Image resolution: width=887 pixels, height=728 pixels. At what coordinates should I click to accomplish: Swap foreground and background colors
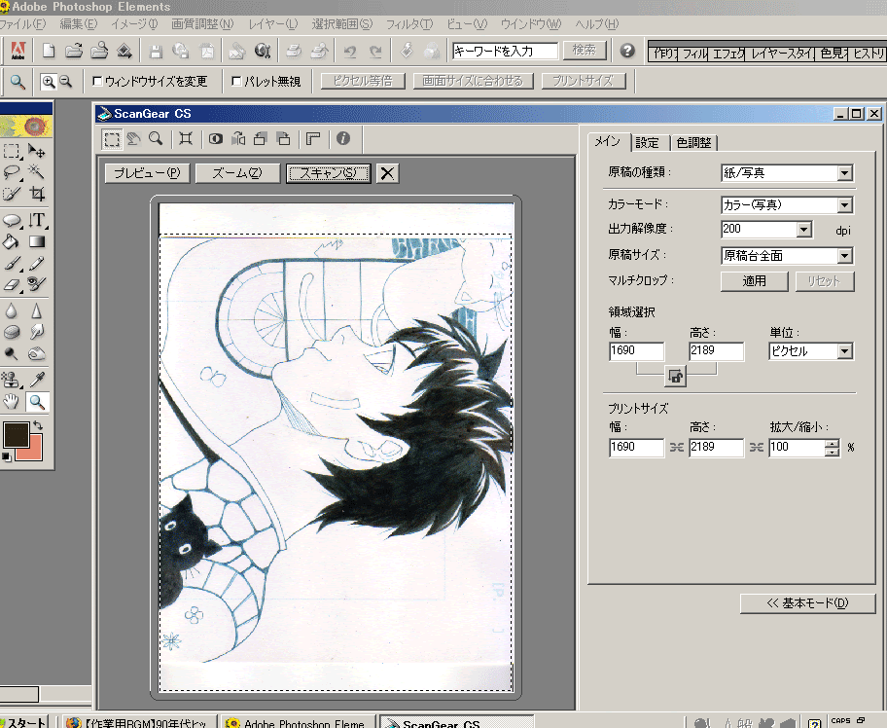click(x=38, y=425)
